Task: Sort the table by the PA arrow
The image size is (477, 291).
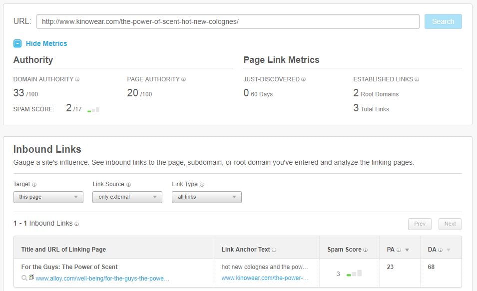Action: coord(407,250)
